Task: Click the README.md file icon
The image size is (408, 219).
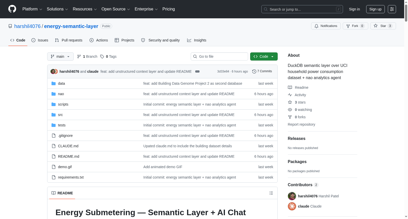Action: (54, 156)
